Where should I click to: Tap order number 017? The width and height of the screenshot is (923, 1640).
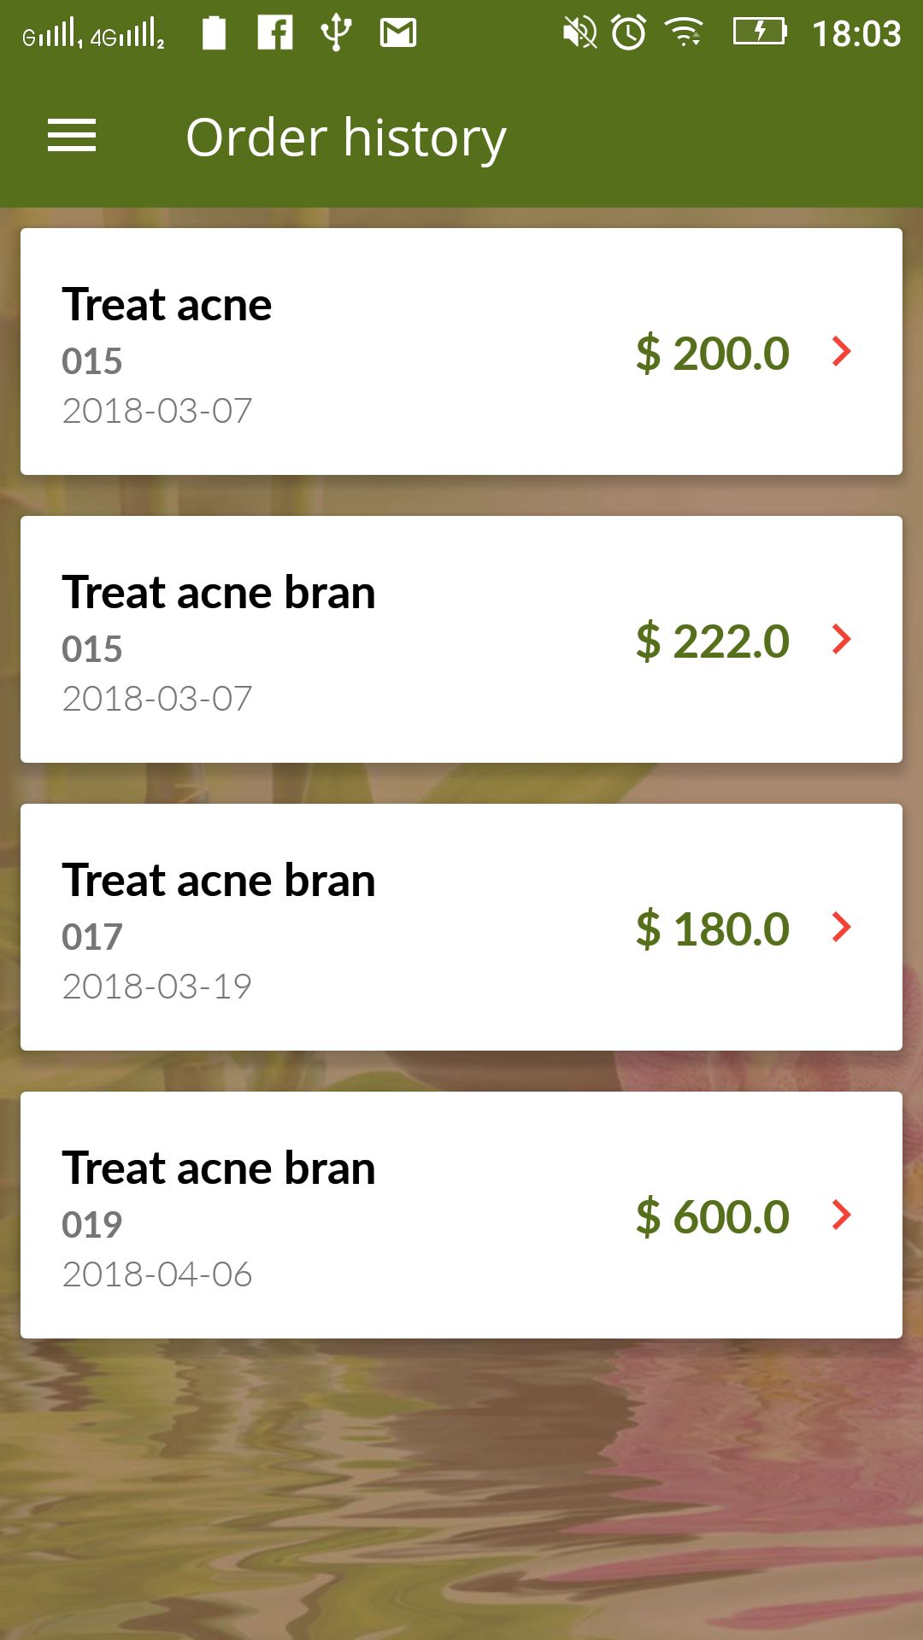coord(92,937)
